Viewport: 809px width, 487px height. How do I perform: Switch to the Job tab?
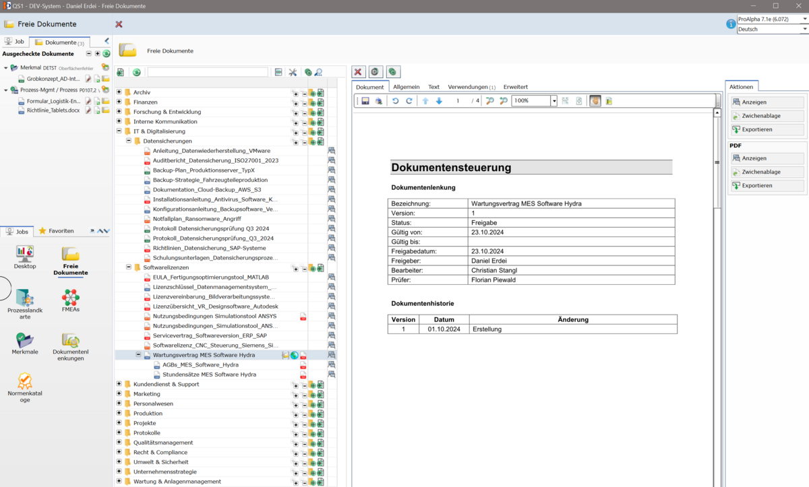[x=15, y=42]
